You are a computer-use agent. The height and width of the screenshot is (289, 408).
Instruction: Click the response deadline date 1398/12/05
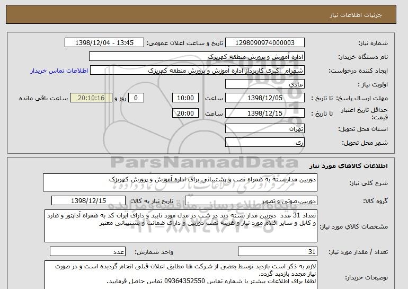264,98
